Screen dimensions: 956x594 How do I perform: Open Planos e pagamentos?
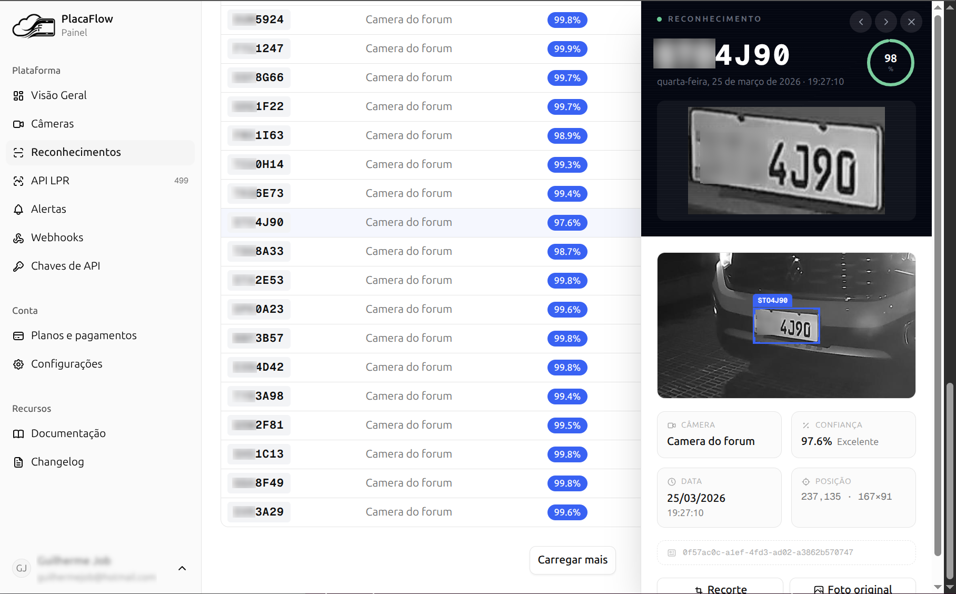(84, 335)
